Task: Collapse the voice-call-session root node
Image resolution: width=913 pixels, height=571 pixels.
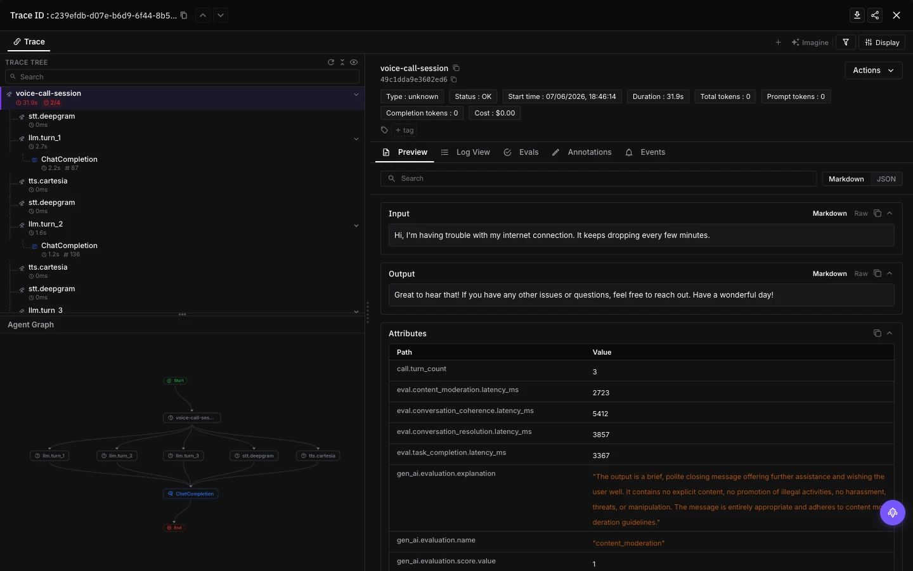Action: pyautogui.click(x=356, y=95)
